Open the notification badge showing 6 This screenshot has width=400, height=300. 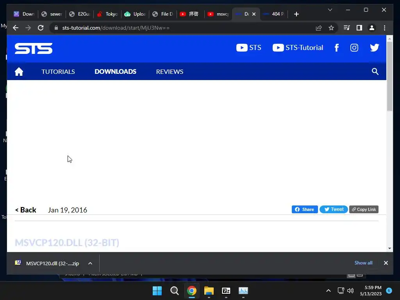pyautogui.click(x=389, y=290)
